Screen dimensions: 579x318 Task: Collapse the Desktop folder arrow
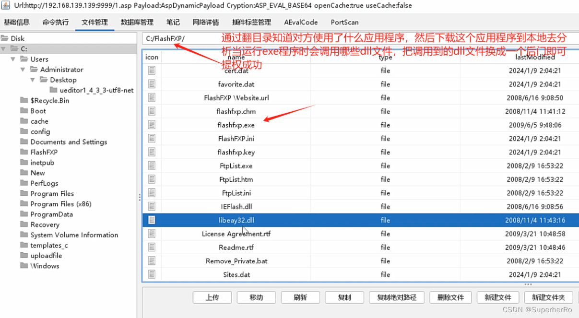click(x=32, y=80)
